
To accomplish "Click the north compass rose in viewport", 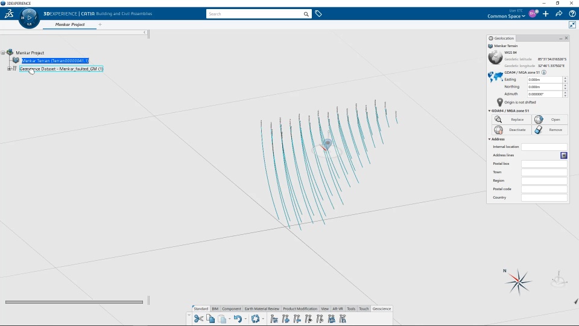I will (x=519, y=282).
